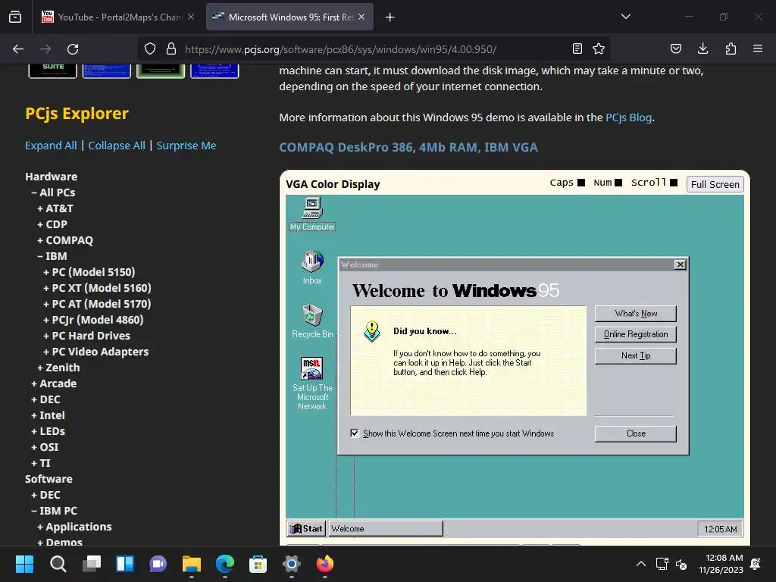Image resolution: width=776 pixels, height=582 pixels.
Task: Open the PCjs Blog link
Action: 628,117
